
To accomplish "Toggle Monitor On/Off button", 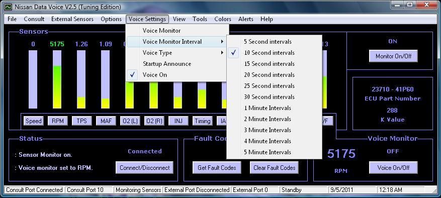I will pos(393,56).
